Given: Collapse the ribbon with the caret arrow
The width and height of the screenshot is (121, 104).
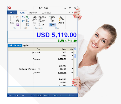Looking at the screenshot, I should click(69, 12).
